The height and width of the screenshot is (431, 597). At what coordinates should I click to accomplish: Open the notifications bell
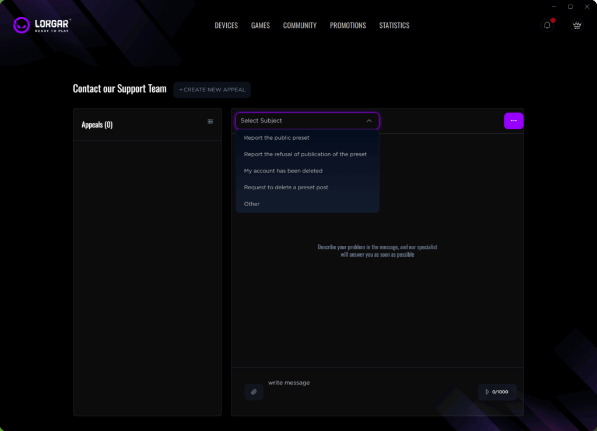(547, 25)
